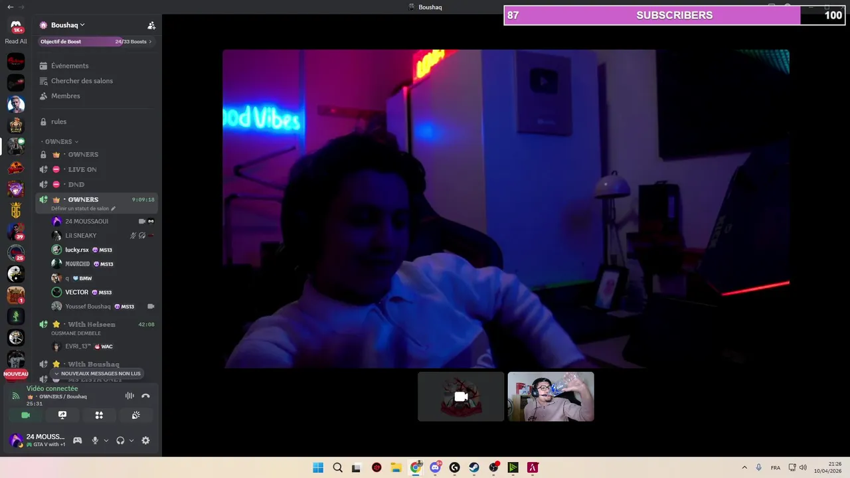850x478 pixels.
Task: Mark all servers read with Read All
Action: [x=16, y=41]
